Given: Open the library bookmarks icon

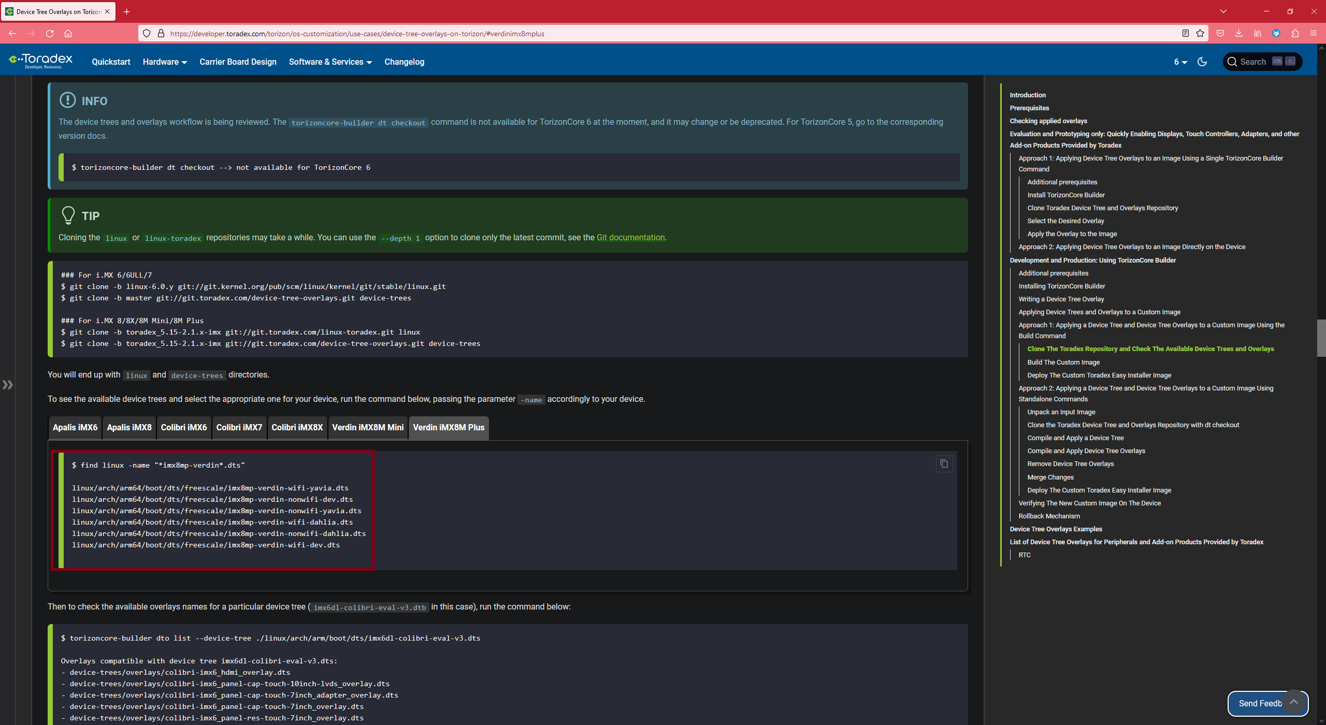Looking at the screenshot, I should pos(1258,34).
